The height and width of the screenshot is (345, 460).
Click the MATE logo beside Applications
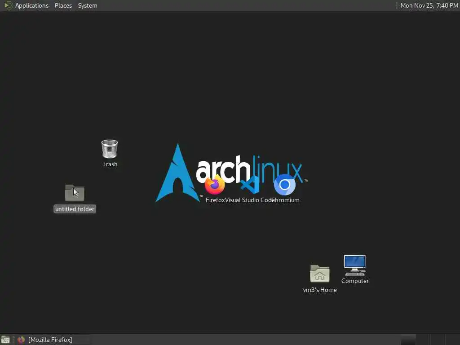pyautogui.click(x=8, y=5)
